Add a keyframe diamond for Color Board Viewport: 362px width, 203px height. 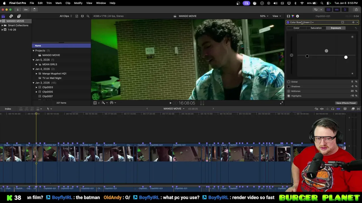[353, 22]
